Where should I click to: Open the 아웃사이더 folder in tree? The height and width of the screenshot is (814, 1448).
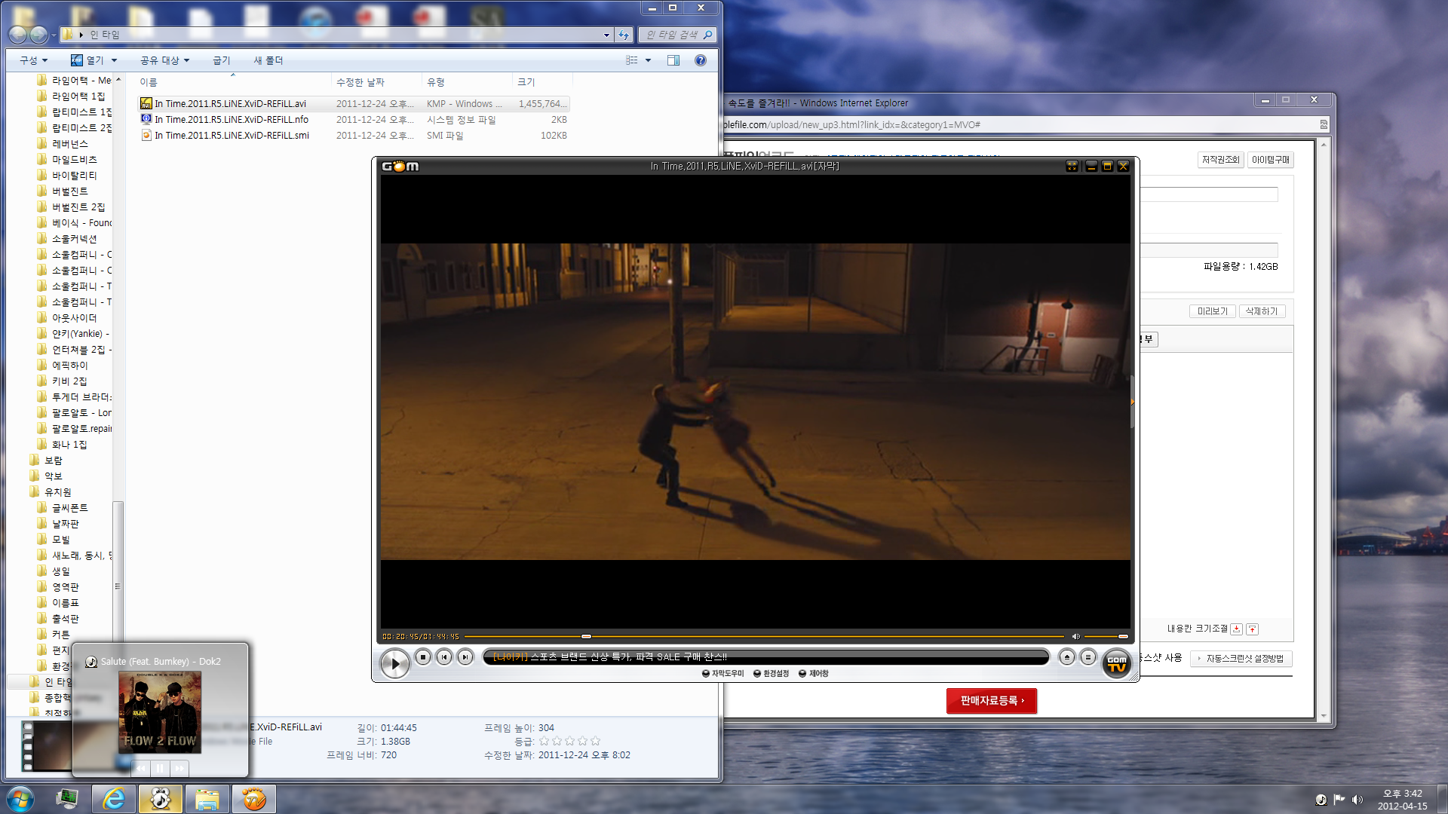74,318
